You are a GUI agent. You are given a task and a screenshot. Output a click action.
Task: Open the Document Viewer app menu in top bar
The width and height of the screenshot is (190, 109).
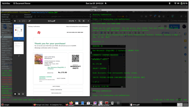pos(22,3)
